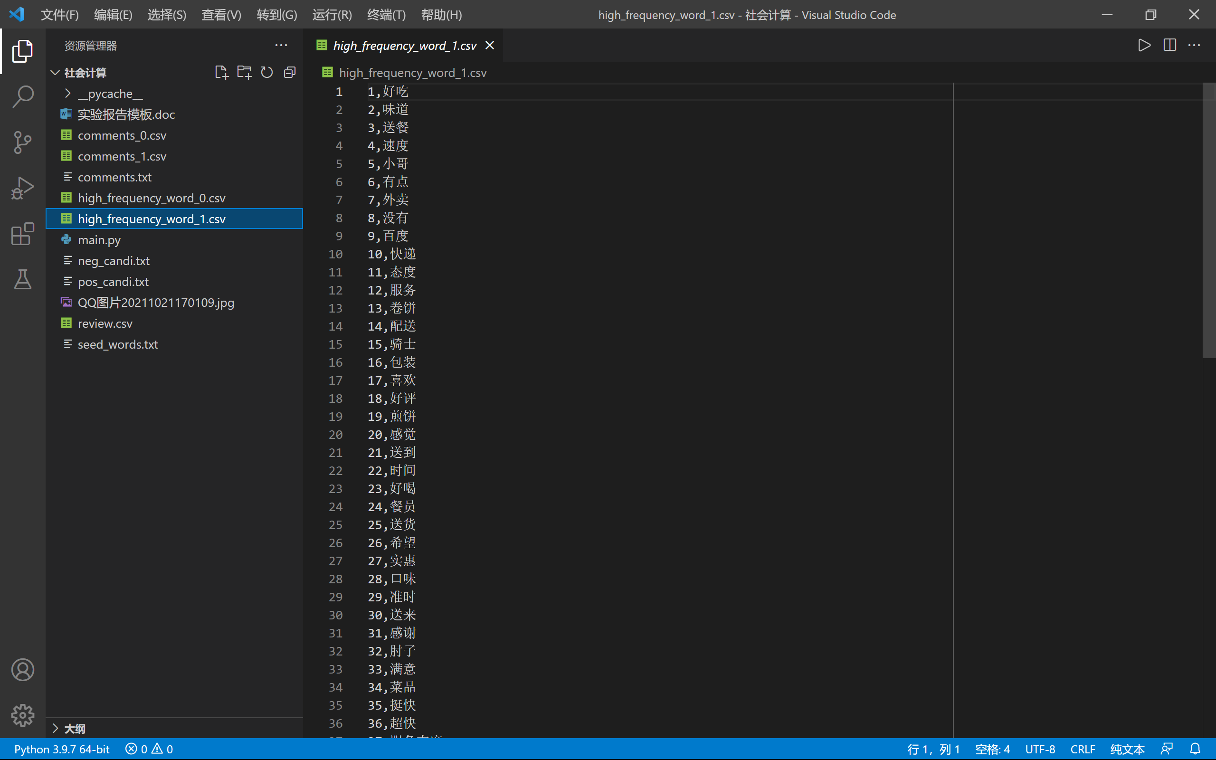Screen dimensions: 1216x760
Task: Open 实验报告模板.doc file
Action: click(174, 114)
